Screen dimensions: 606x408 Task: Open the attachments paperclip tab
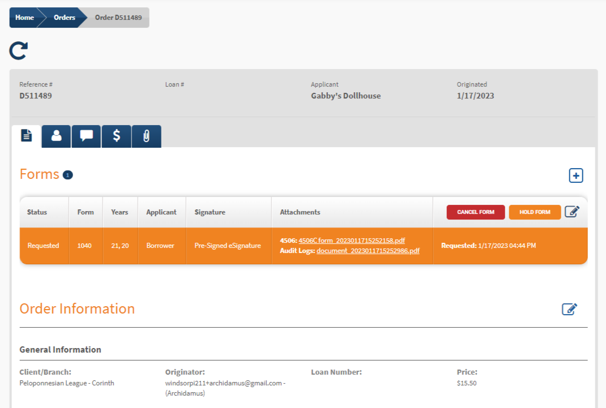[x=147, y=136]
